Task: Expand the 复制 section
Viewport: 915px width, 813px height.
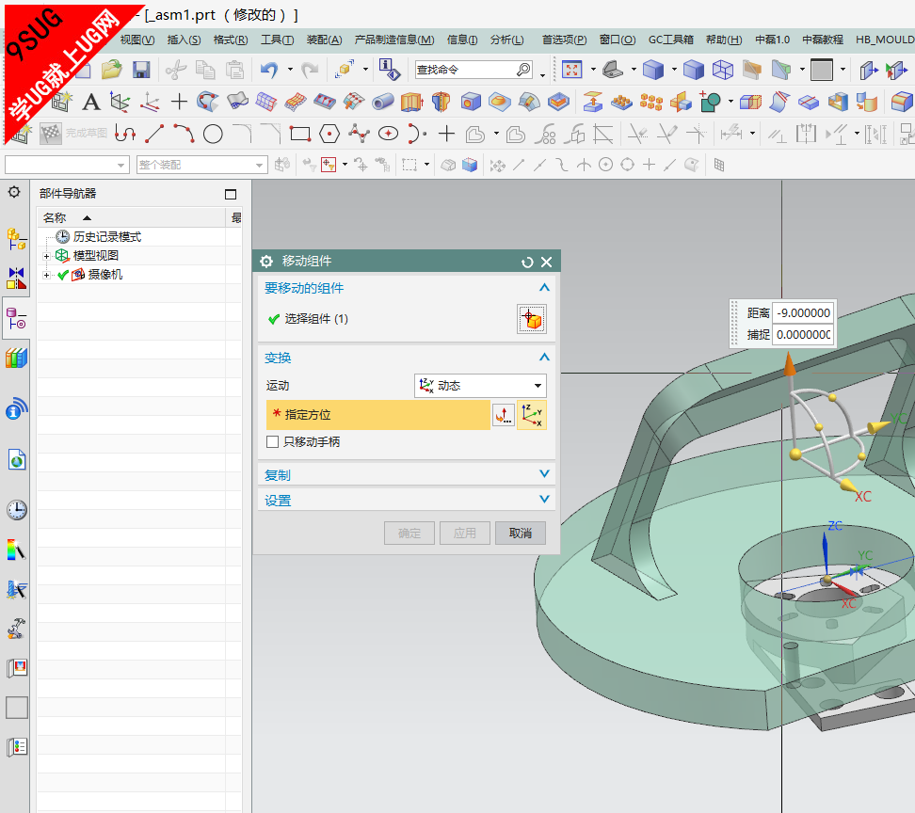Action: 544,474
